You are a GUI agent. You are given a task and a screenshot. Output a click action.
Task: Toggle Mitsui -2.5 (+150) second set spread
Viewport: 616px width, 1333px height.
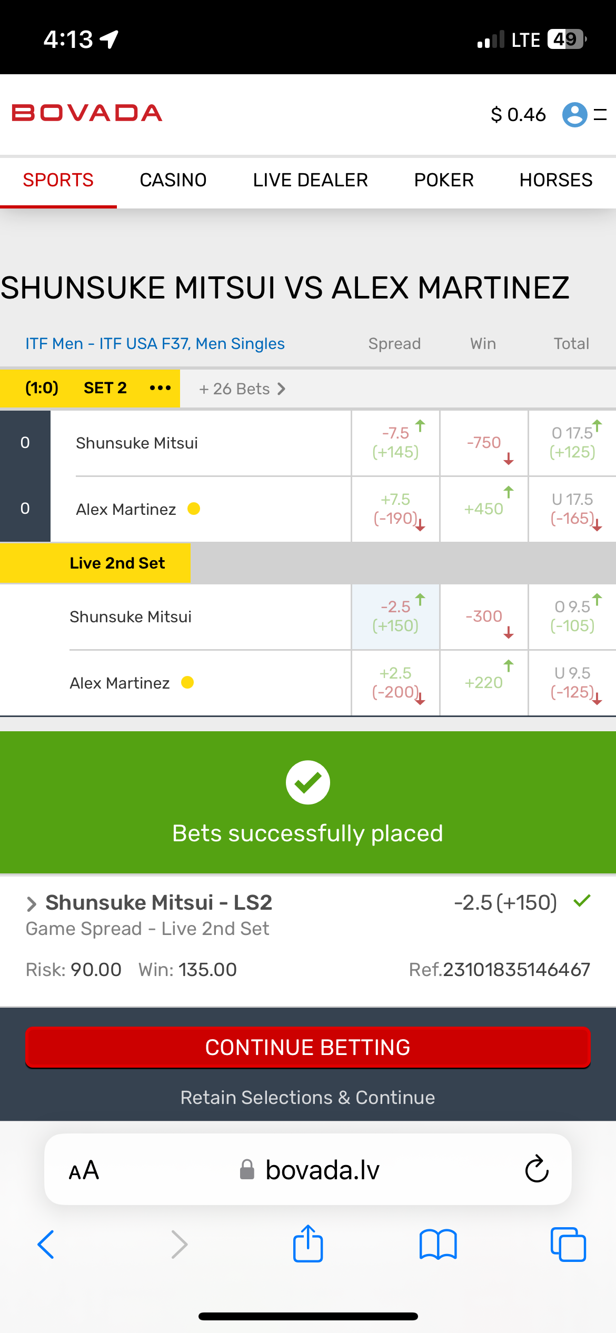coord(395,616)
